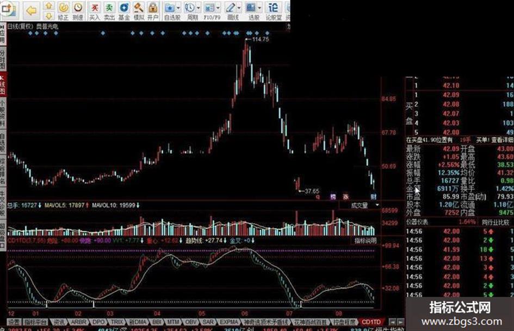Click the small down arrow icon

click(x=49, y=15)
